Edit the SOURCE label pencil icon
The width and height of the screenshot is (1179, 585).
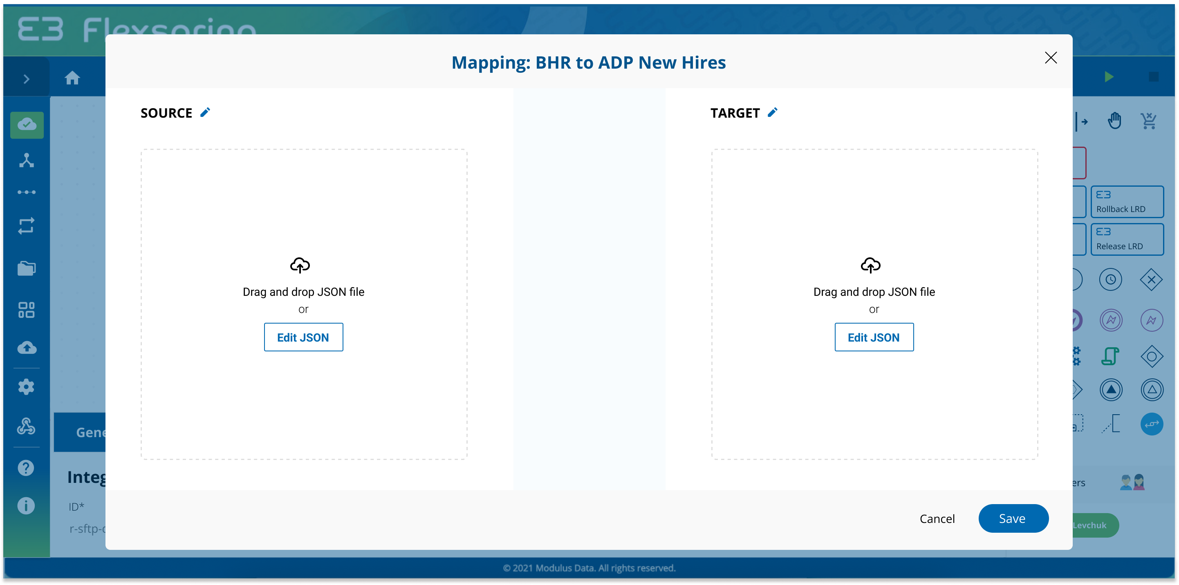[x=205, y=112]
